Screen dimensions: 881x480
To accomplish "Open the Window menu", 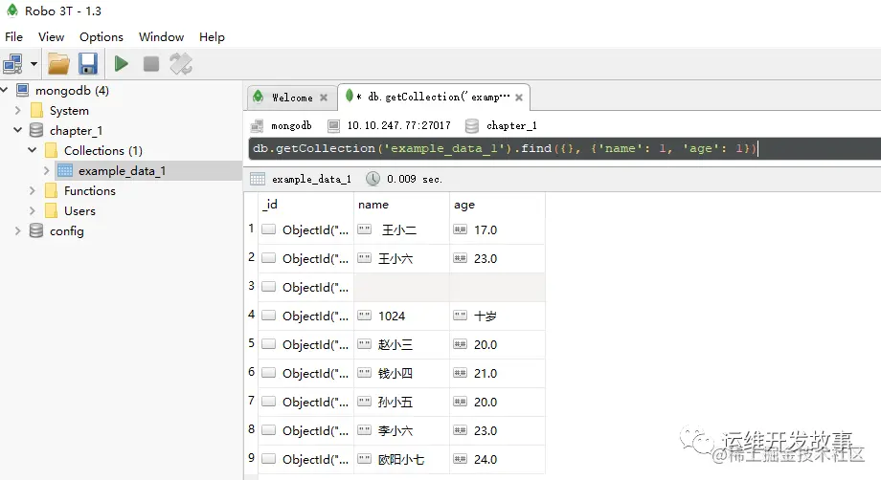I will [161, 37].
